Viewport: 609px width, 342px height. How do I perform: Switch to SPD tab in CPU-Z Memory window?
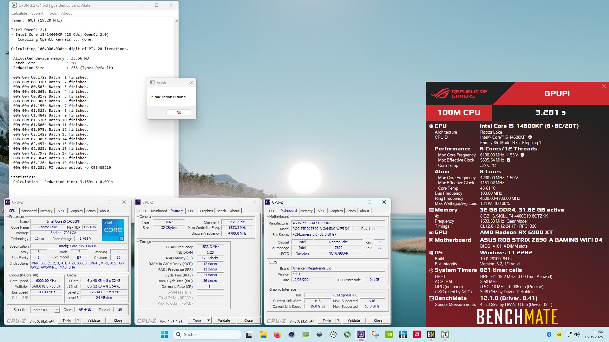(x=191, y=211)
